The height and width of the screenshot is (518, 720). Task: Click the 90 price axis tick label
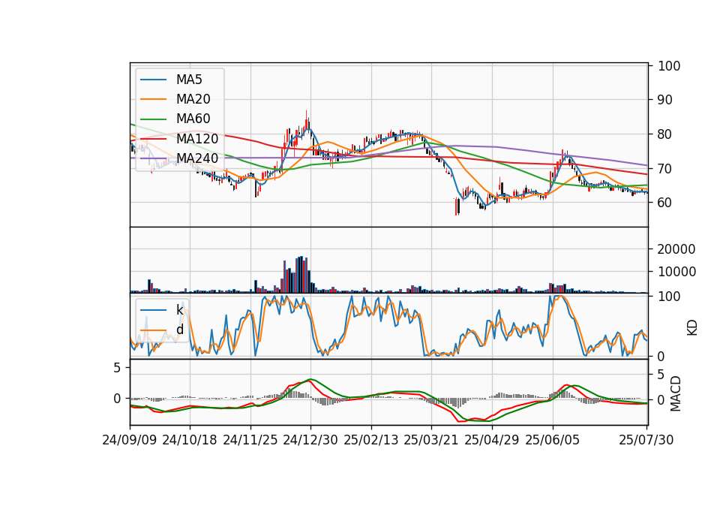(x=665, y=100)
